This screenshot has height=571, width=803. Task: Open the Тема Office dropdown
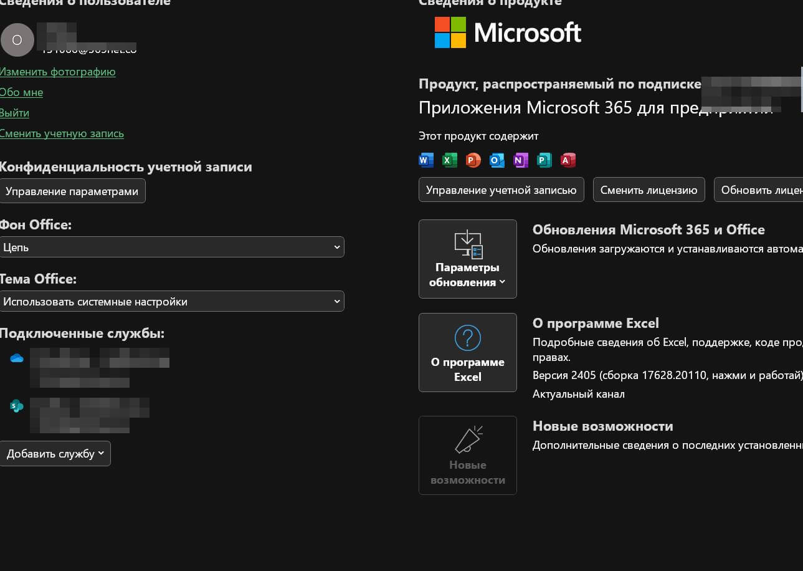(x=172, y=301)
